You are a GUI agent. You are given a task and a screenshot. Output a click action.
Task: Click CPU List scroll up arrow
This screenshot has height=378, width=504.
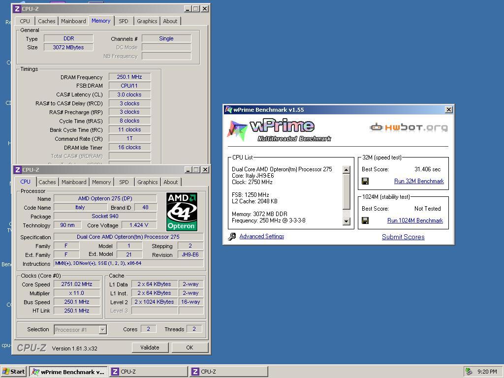coord(346,170)
